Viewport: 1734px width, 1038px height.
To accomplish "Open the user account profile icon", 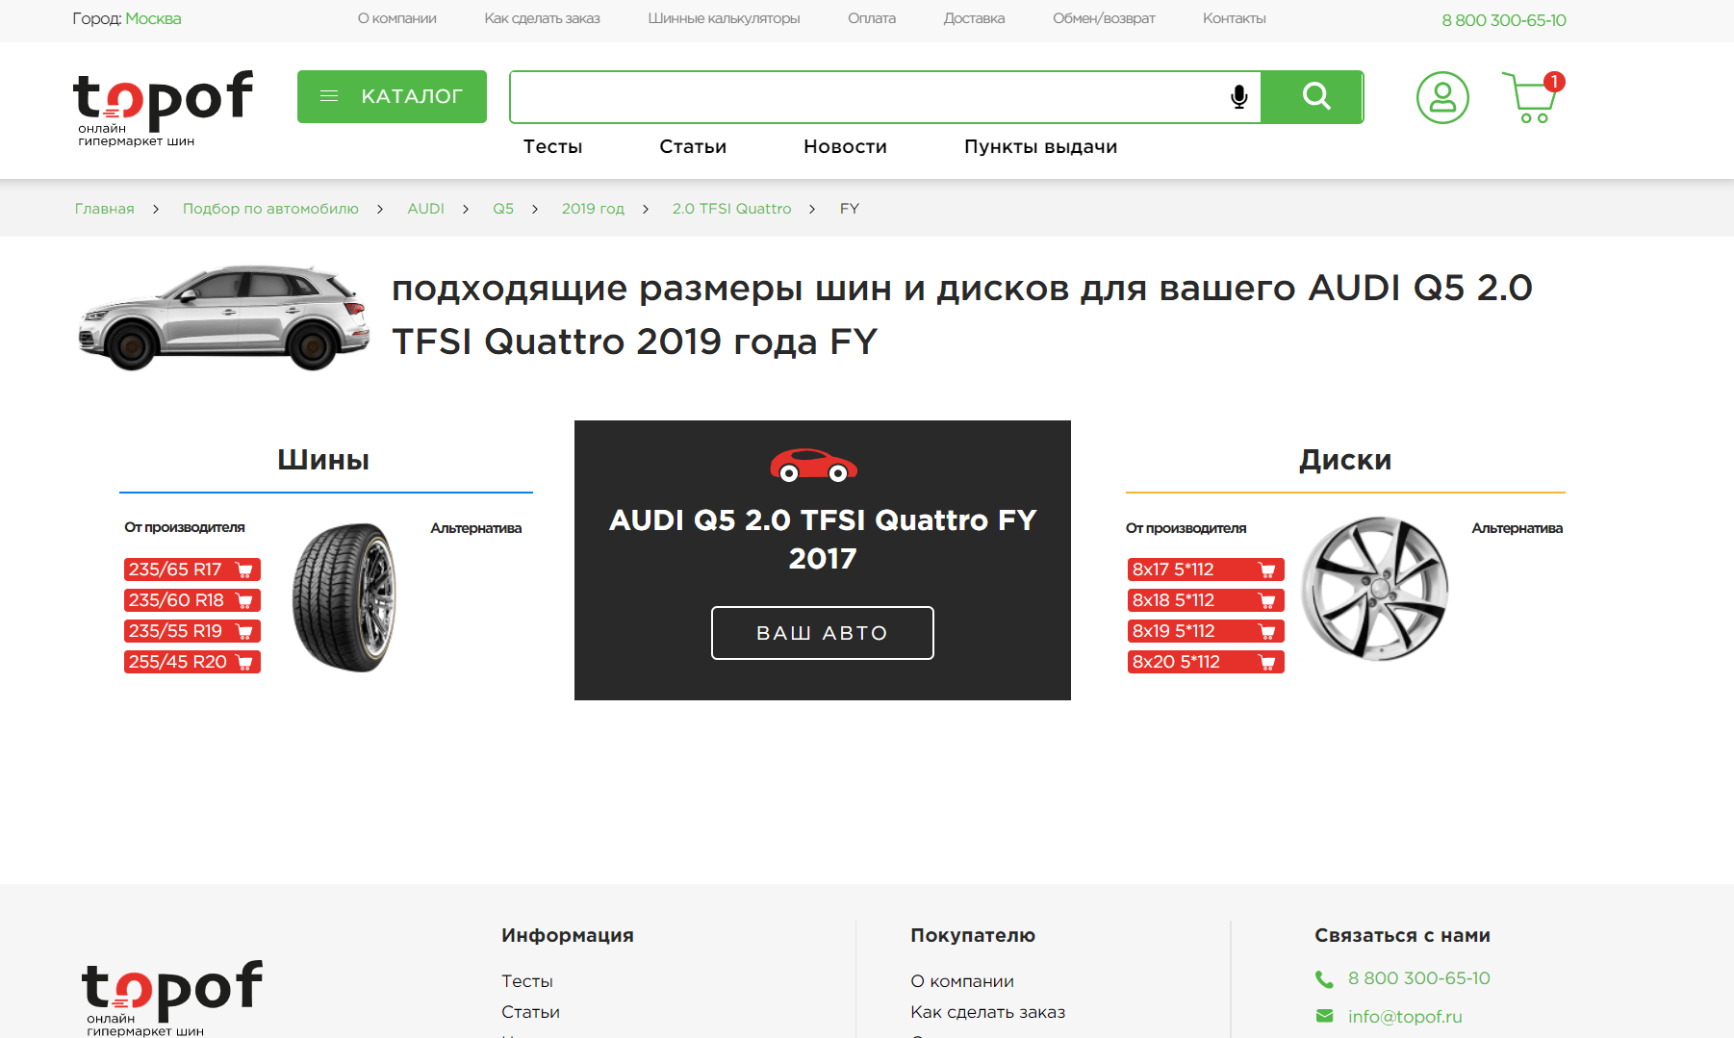I will pyautogui.click(x=1442, y=97).
